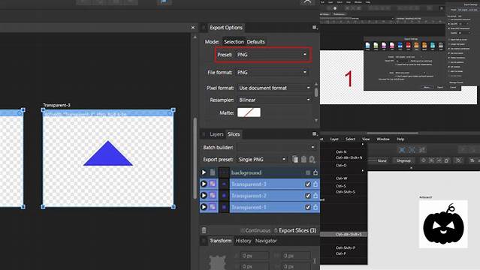Click the red PDF format icon in export dialog
The image size is (480, 270).
pyautogui.click(x=408, y=46)
